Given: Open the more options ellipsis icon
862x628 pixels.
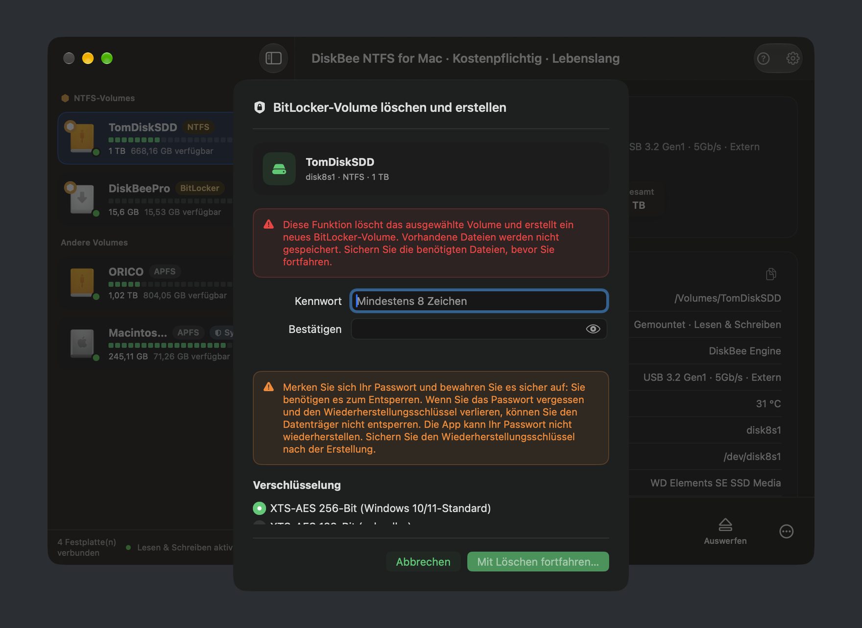Looking at the screenshot, I should 786,531.
